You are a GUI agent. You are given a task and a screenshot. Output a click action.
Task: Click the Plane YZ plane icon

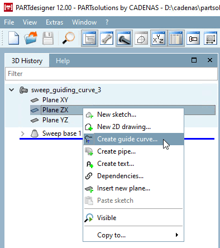[x=35, y=121]
